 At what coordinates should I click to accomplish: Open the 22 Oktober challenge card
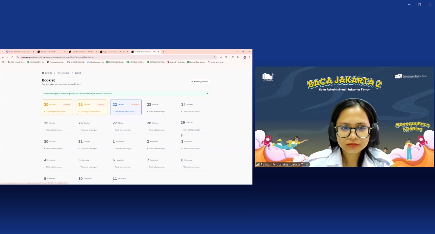click(x=126, y=107)
